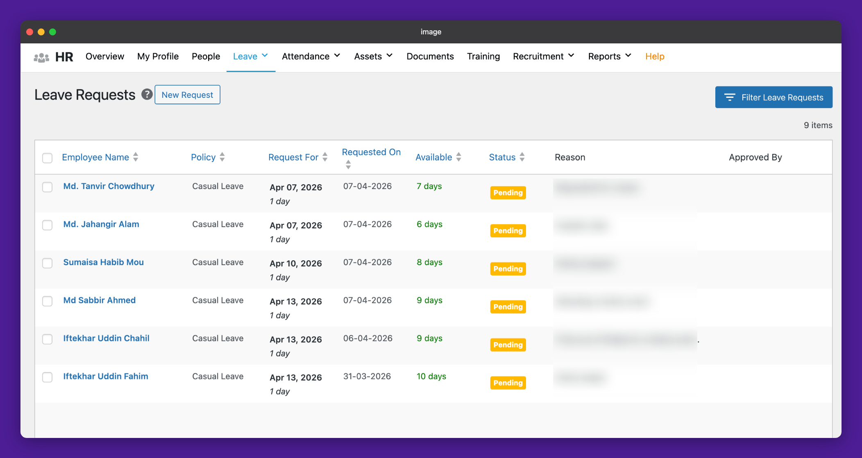This screenshot has height=458, width=862.
Task: Open Filter Leave Requests panel
Action: [774, 97]
